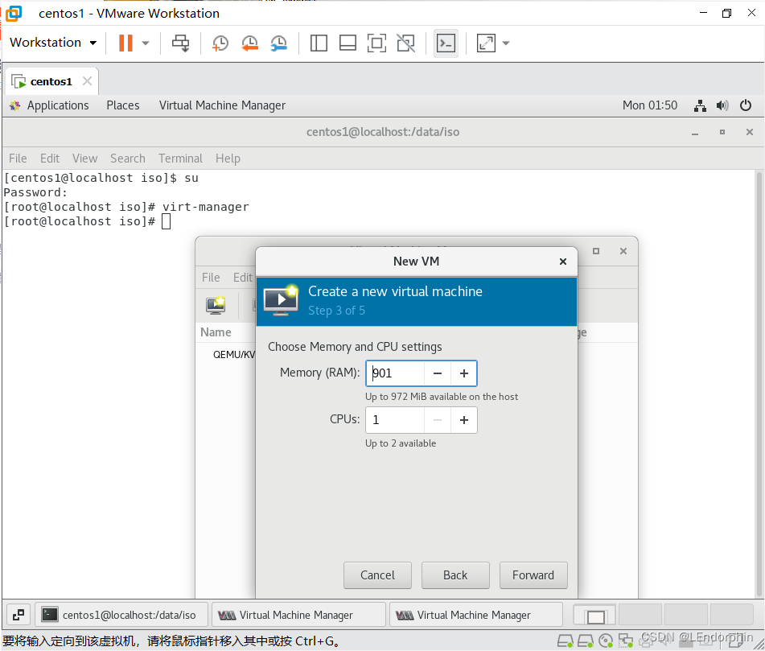The height and width of the screenshot is (651, 765).
Task: Open the power options dropdown arrow beside pause
Action: [146, 43]
